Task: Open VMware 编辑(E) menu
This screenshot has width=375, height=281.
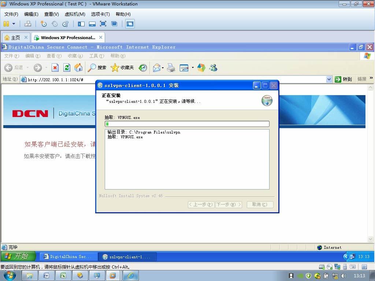Action: tap(31, 14)
